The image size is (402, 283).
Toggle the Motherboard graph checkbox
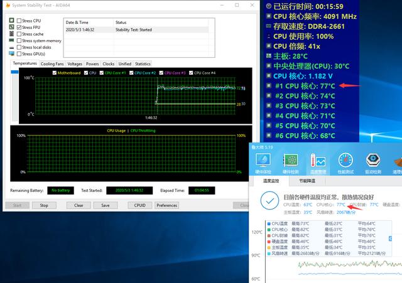click(55, 73)
